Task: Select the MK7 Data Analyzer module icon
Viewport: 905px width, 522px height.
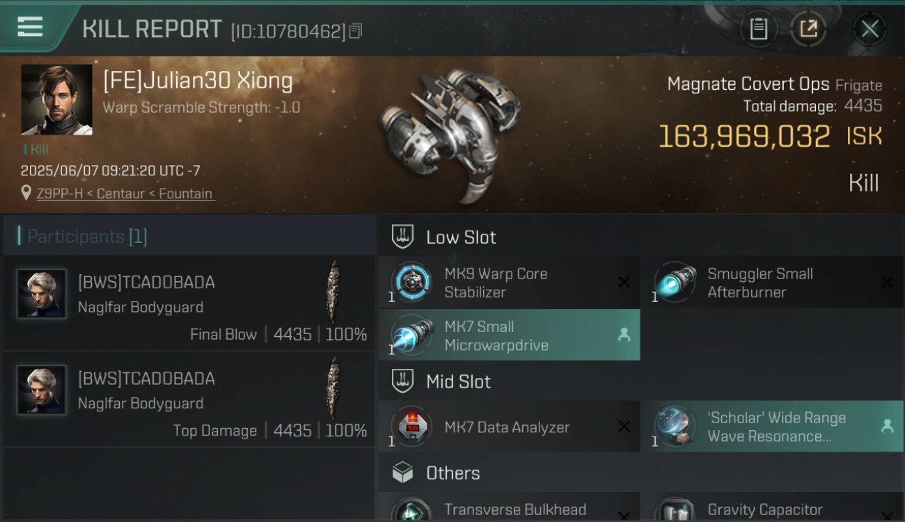Action: tap(411, 427)
